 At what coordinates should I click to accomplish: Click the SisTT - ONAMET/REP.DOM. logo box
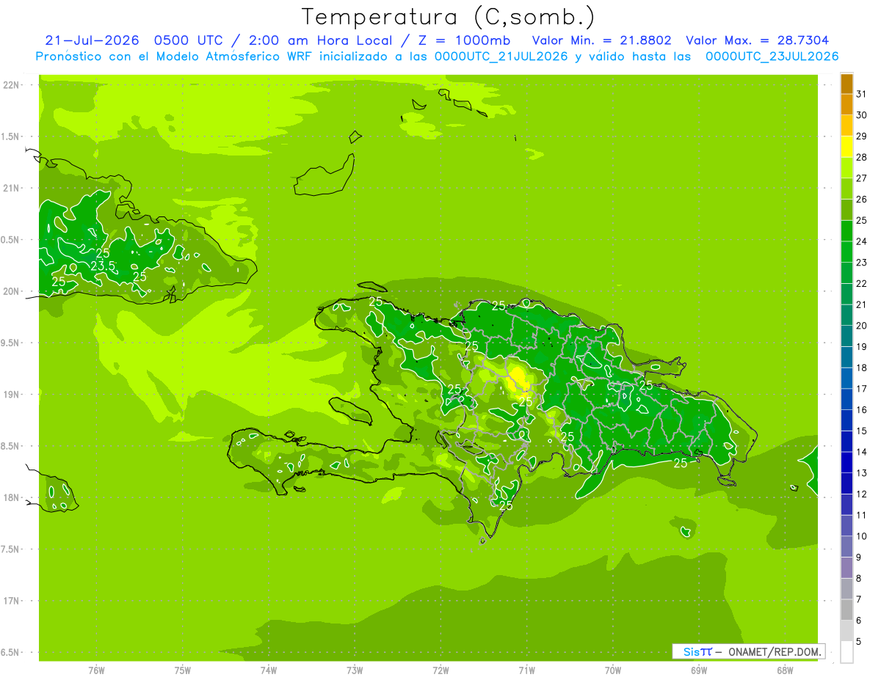pyautogui.click(x=749, y=651)
